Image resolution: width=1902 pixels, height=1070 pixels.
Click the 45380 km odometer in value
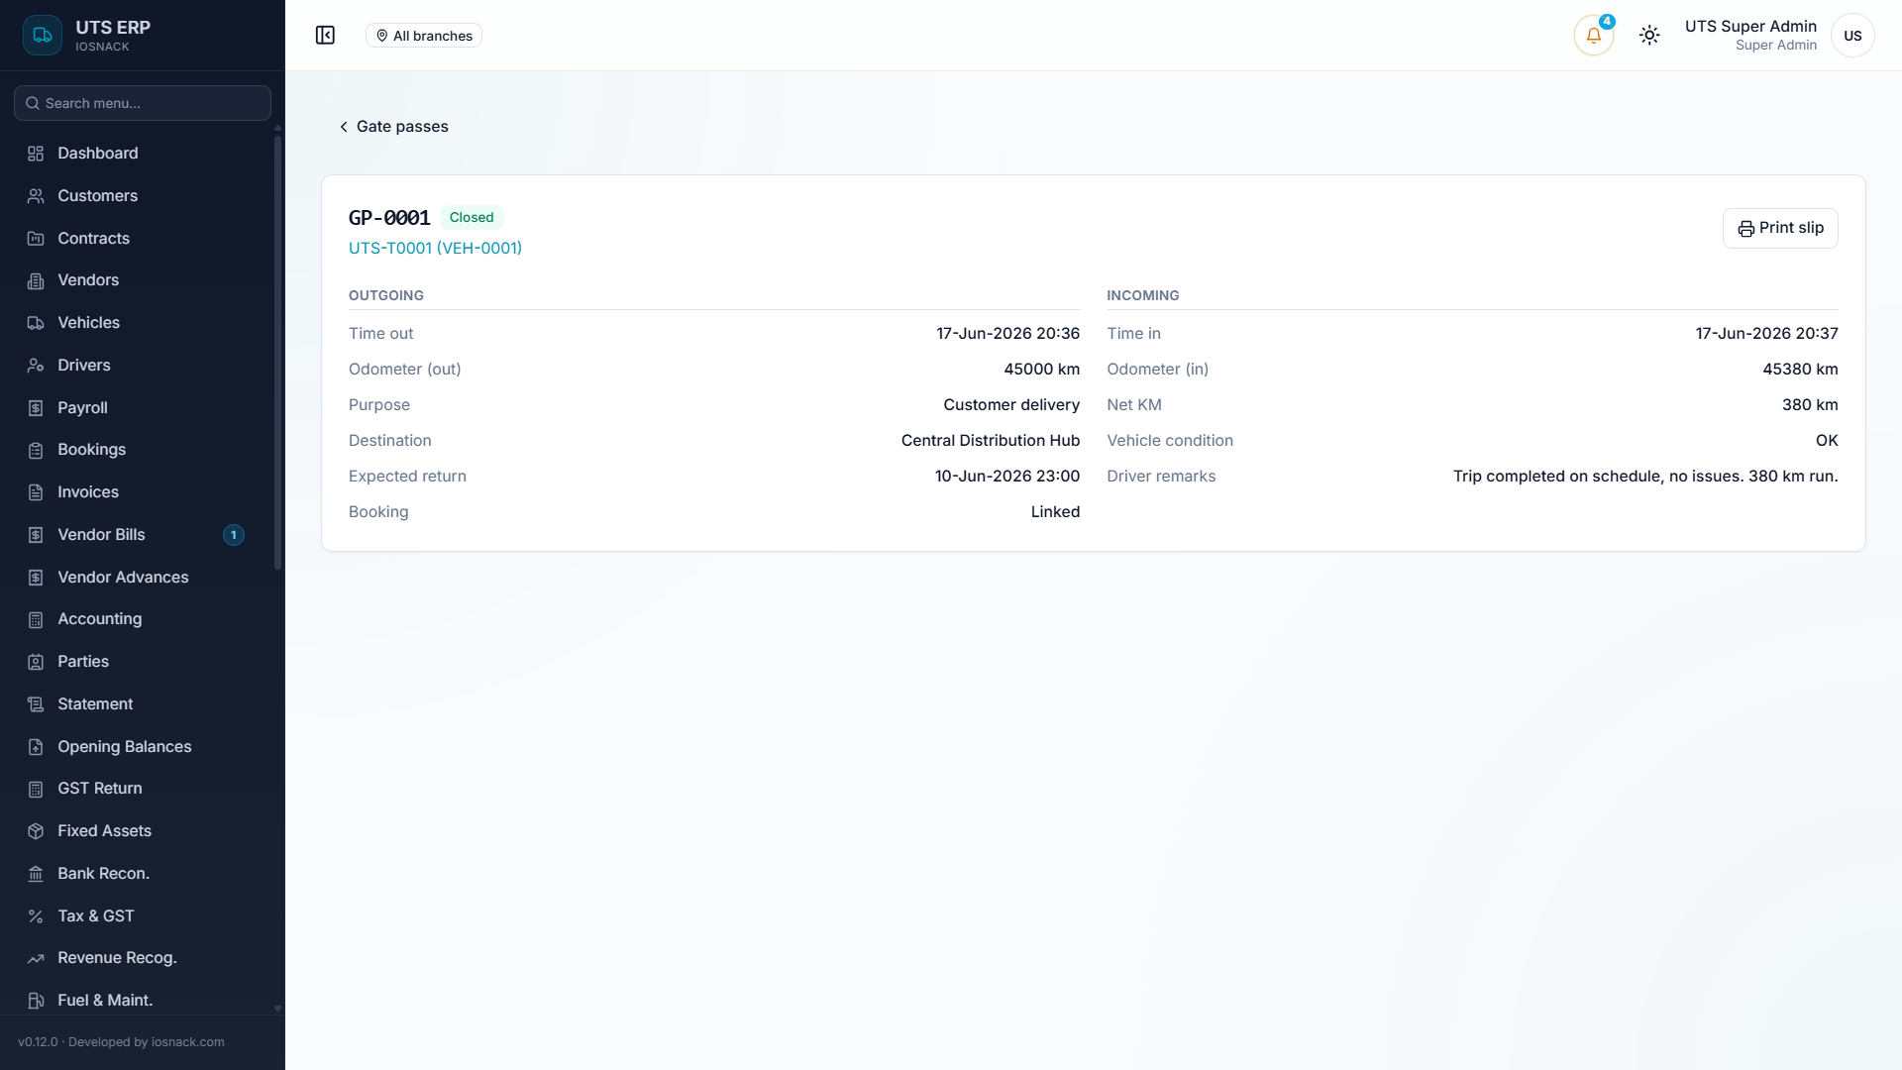coord(1800,370)
